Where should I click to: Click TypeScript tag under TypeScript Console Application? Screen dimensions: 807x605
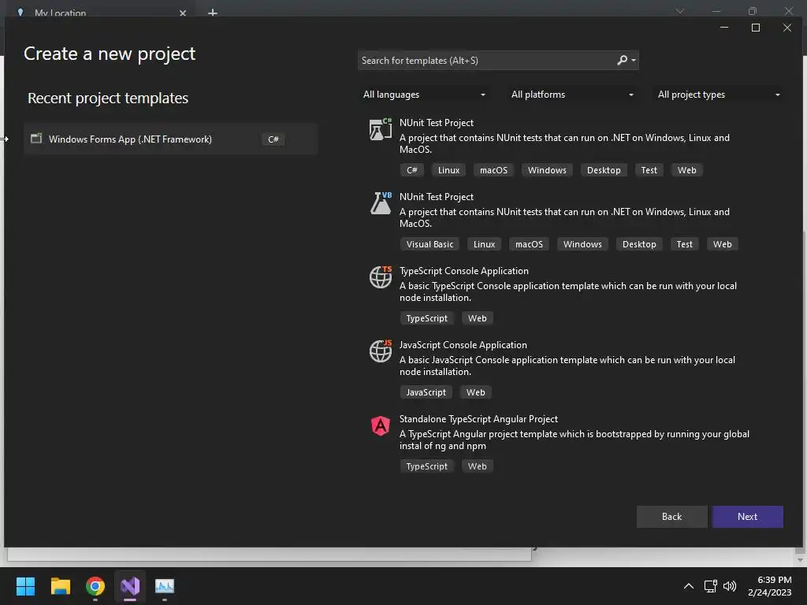tap(426, 318)
